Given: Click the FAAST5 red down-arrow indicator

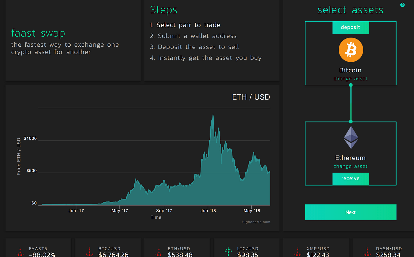Looking at the screenshot, I should tap(20, 252).
